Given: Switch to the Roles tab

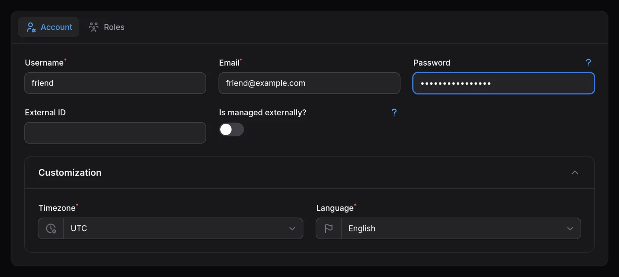Looking at the screenshot, I should [x=107, y=27].
